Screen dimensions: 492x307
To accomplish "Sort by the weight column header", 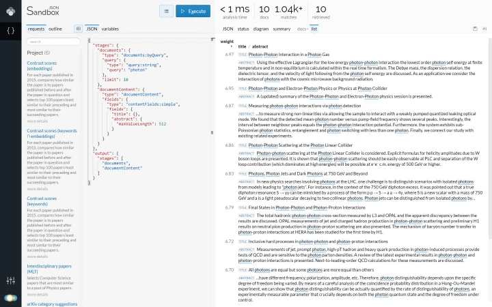I will pyautogui.click(x=227, y=42).
